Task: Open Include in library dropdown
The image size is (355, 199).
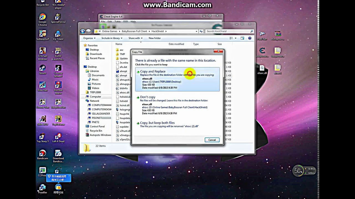Action: (112, 38)
